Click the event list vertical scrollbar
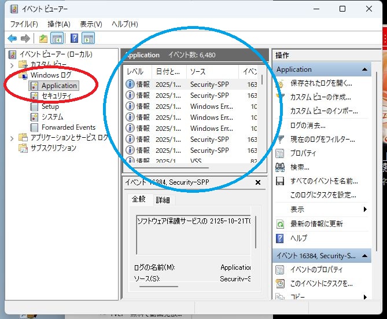The image size is (387, 319). (261, 80)
